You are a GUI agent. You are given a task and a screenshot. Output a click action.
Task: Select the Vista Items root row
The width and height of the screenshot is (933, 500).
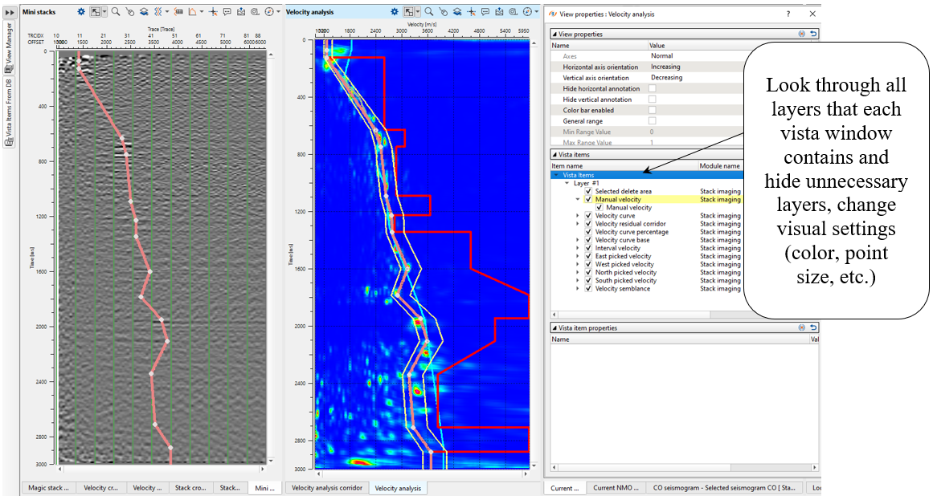pyautogui.click(x=579, y=175)
